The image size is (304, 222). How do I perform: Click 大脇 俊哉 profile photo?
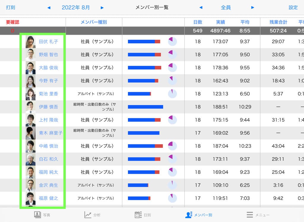pyautogui.click(x=31, y=68)
